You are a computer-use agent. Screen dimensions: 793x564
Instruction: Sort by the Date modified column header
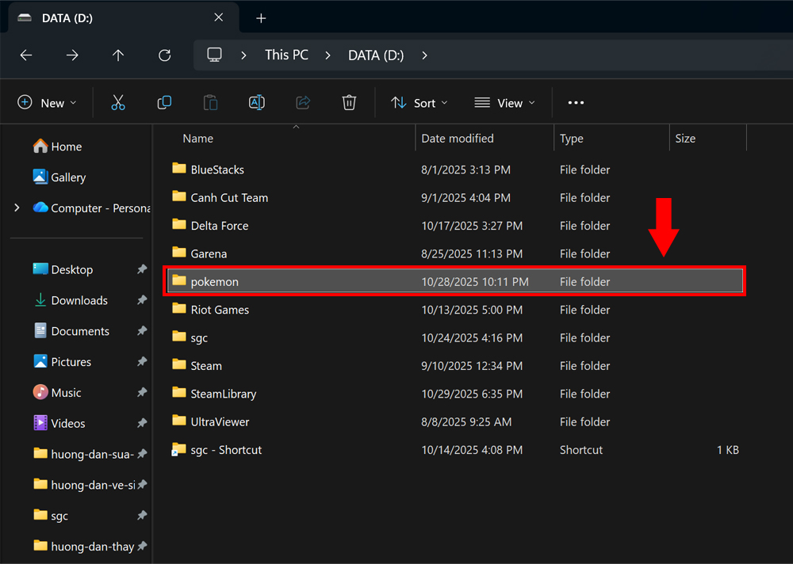(x=458, y=139)
